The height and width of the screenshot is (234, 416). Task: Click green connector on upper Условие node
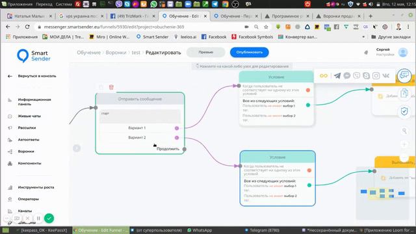click(x=308, y=105)
